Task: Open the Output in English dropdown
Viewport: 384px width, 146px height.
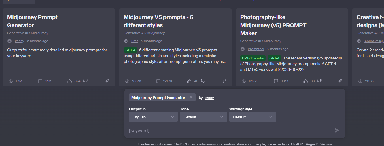Action: [x=153, y=117]
